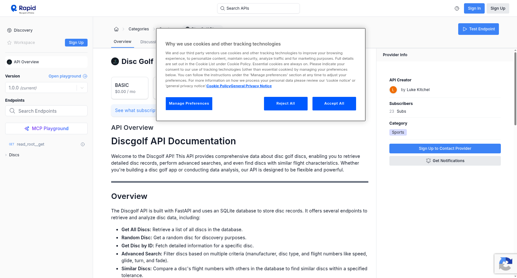Click Reject All cookies button

pyautogui.click(x=286, y=104)
